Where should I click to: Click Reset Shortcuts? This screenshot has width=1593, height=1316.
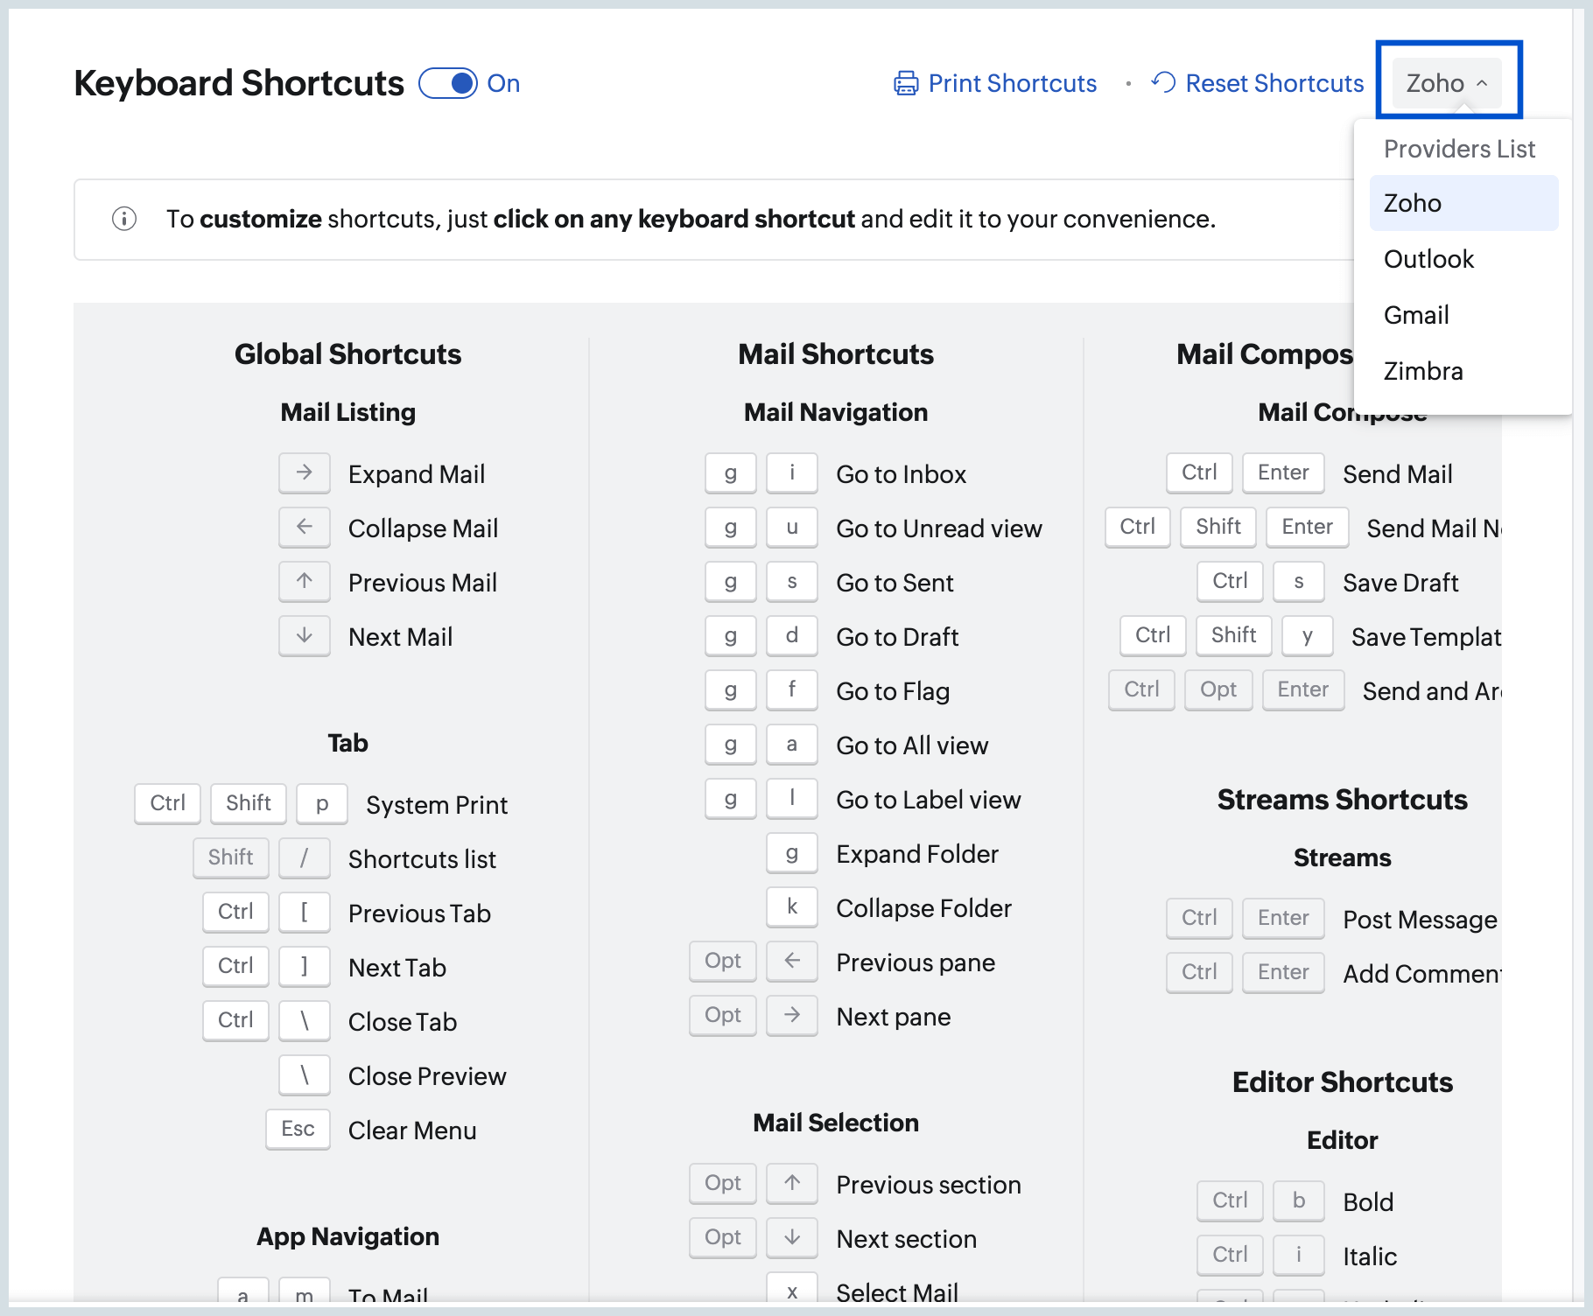pos(1274,82)
